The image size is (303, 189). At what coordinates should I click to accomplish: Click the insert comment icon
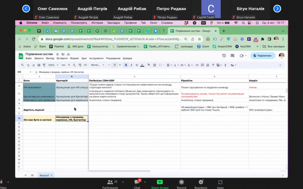pyautogui.click(x=202, y=65)
